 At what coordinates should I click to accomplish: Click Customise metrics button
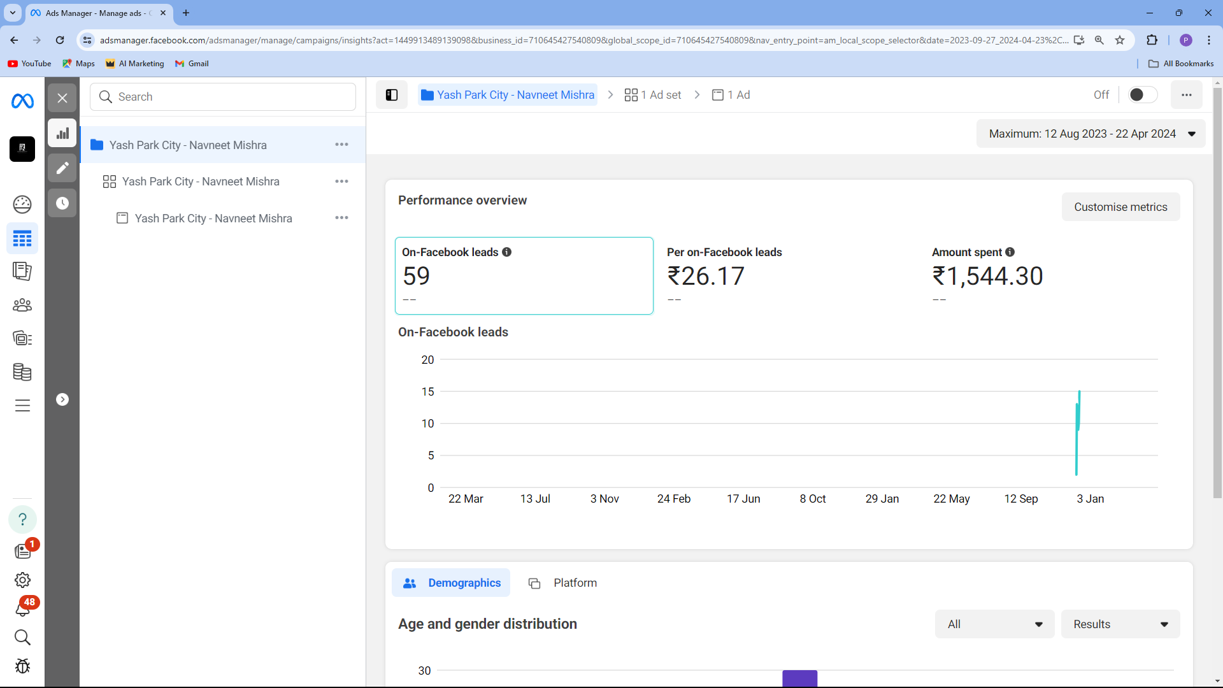[x=1120, y=207]
